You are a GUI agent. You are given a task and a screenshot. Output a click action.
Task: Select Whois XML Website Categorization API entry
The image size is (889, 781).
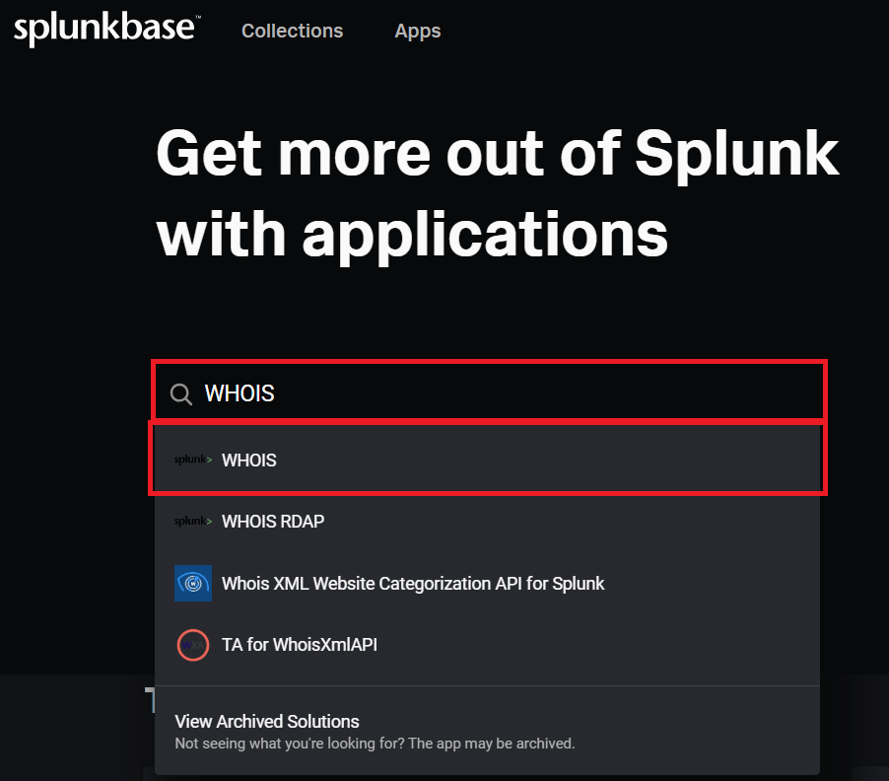(x=413, y=583)
